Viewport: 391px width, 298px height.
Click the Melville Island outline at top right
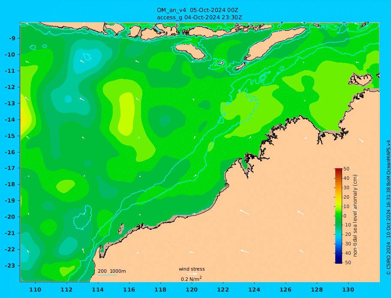[x=361, y=79]
